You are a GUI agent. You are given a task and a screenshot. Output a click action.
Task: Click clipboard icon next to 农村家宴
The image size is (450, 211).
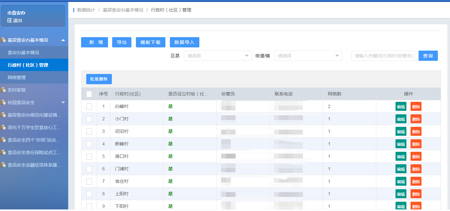pos(4,90)
